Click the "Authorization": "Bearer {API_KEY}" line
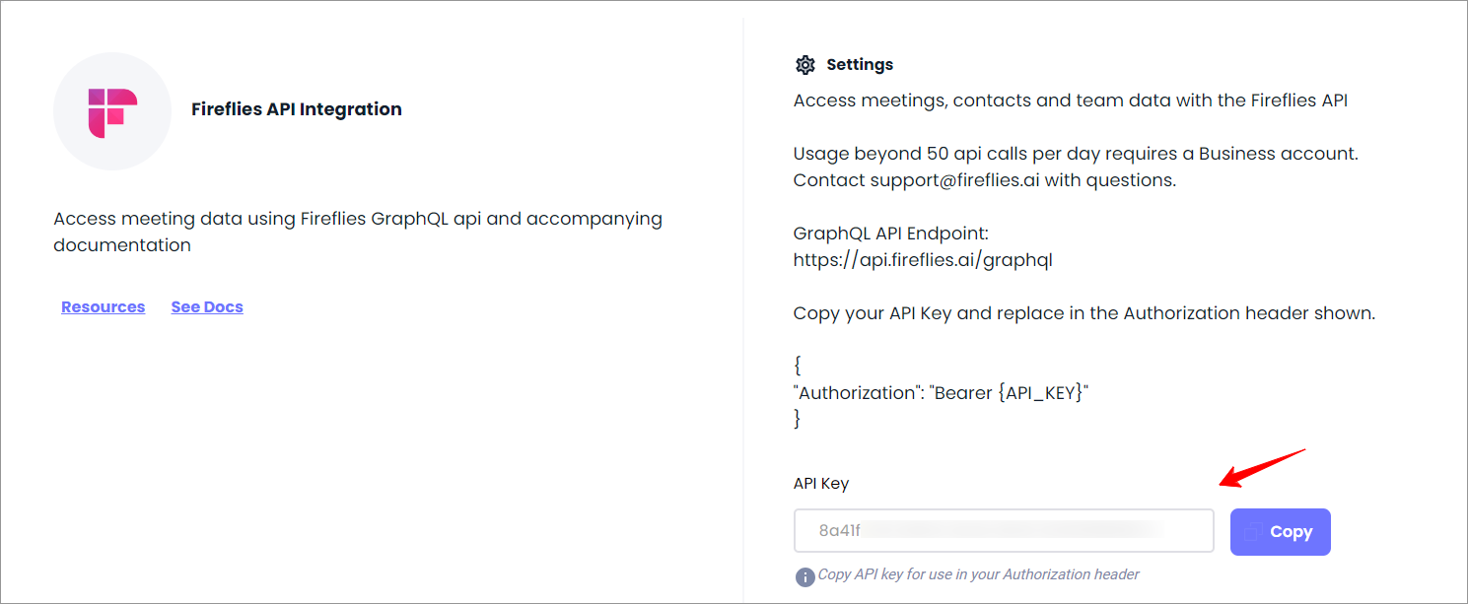The height and width of the screenshot is (604, 1468). coord(941,392)
